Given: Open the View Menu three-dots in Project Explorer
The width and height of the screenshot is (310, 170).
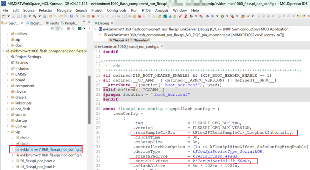Looking at the screenshot, I should pos(90,29).
